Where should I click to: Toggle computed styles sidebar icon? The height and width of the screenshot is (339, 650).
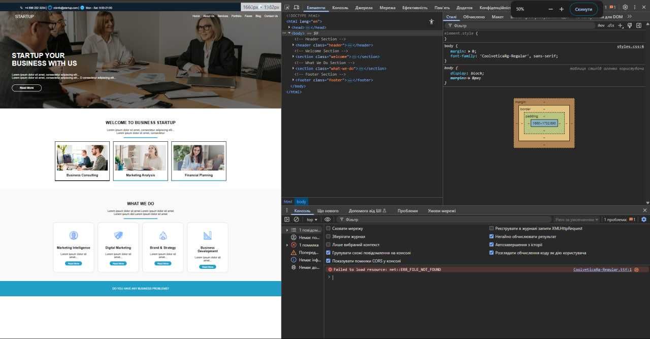[638, 25]
